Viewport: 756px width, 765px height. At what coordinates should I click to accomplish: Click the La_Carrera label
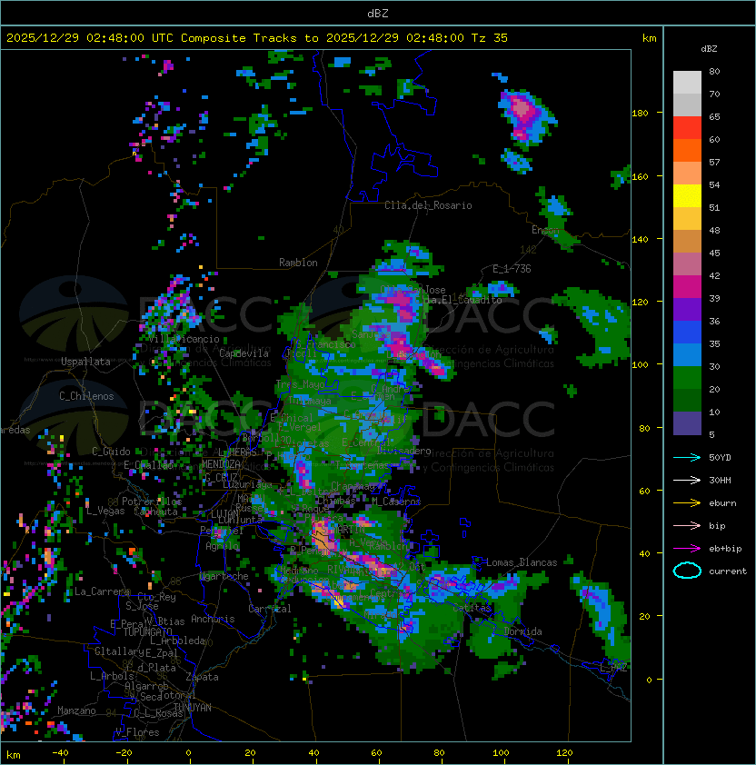(x=102, y=591)
